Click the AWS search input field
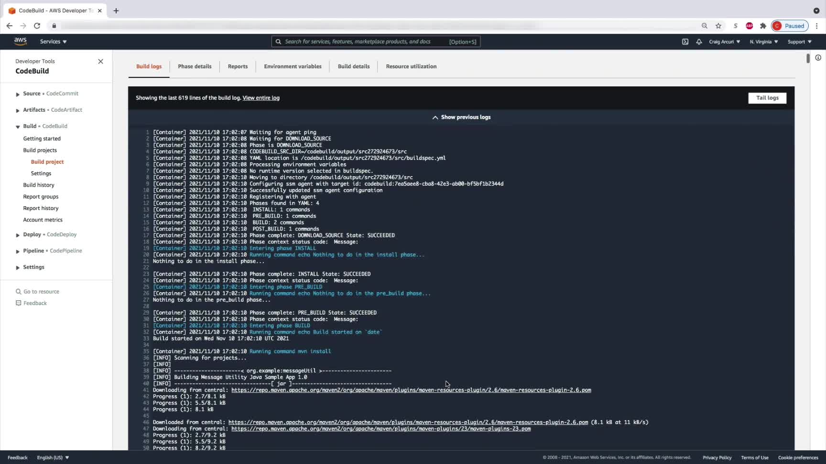The height and width of the screenshot is (464, 826). coord(376,42)
